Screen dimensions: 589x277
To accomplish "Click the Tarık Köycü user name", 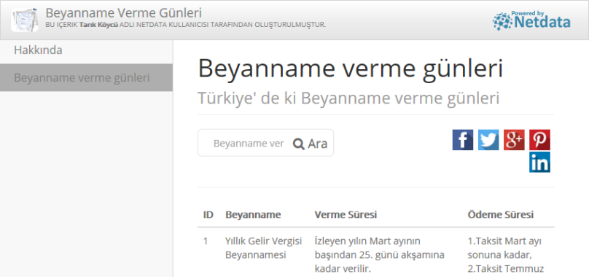I will pos(98,25).
